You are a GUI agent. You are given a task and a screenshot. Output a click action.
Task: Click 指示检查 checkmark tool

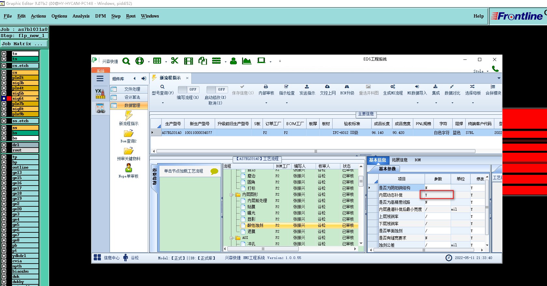(x=287, y=90)
